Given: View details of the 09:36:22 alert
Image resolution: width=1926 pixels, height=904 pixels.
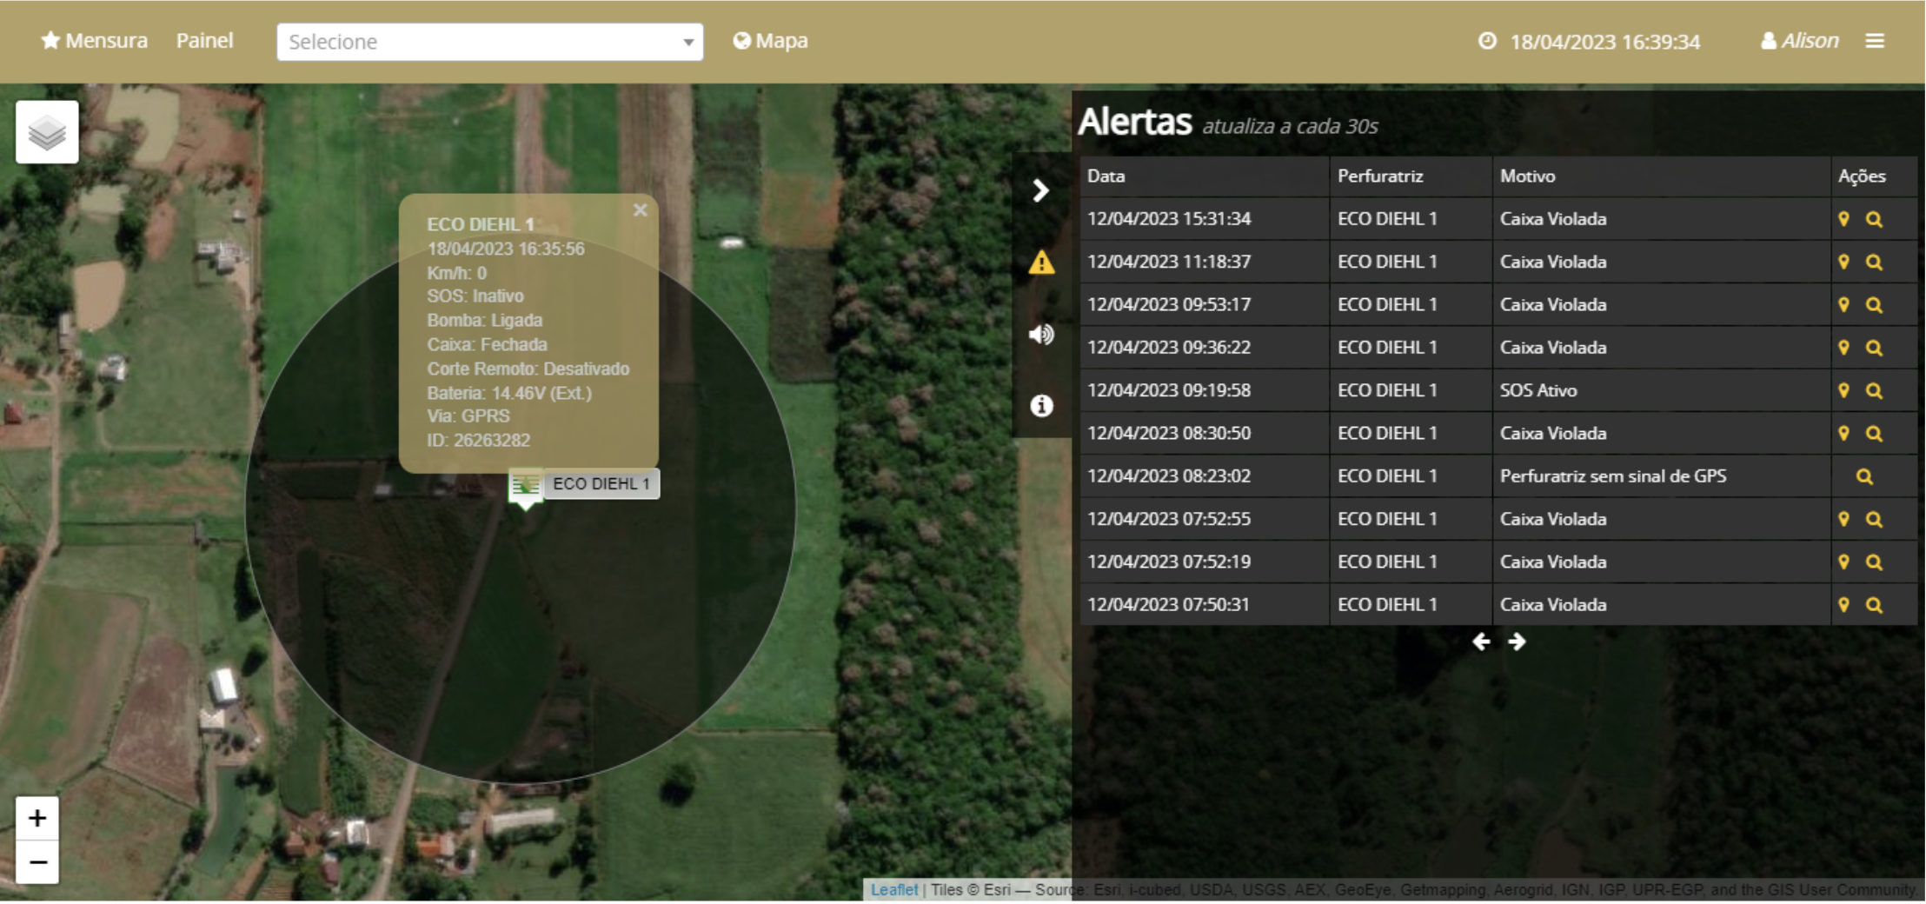Looking at the screenshot, I should [x=1874, y=348].
